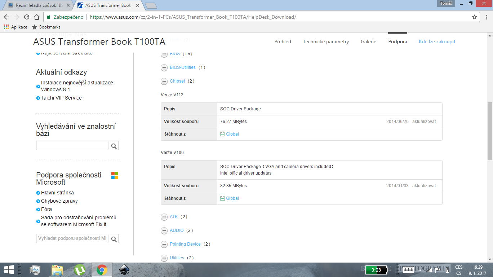Click the AUDIO category name
The image size is (493, 277).
point(177,230)
